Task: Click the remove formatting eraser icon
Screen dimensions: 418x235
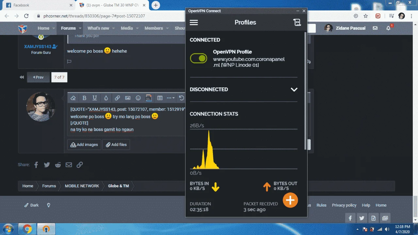Action: coord(73,98)
